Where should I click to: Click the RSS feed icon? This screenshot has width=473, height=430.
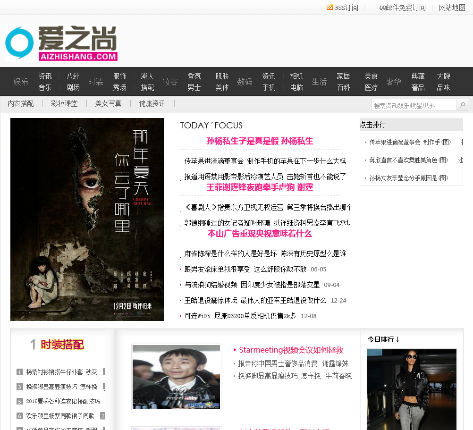click(x=329, y=7)
